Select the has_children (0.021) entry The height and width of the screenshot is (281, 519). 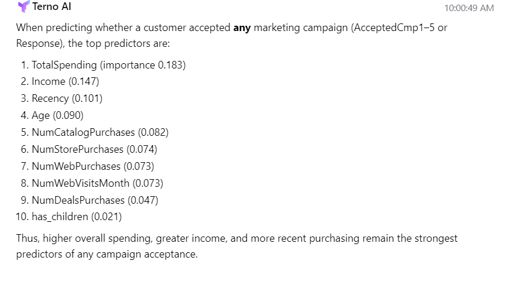[x=77, y=217]
